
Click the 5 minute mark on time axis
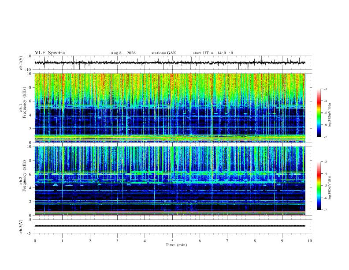172,241
